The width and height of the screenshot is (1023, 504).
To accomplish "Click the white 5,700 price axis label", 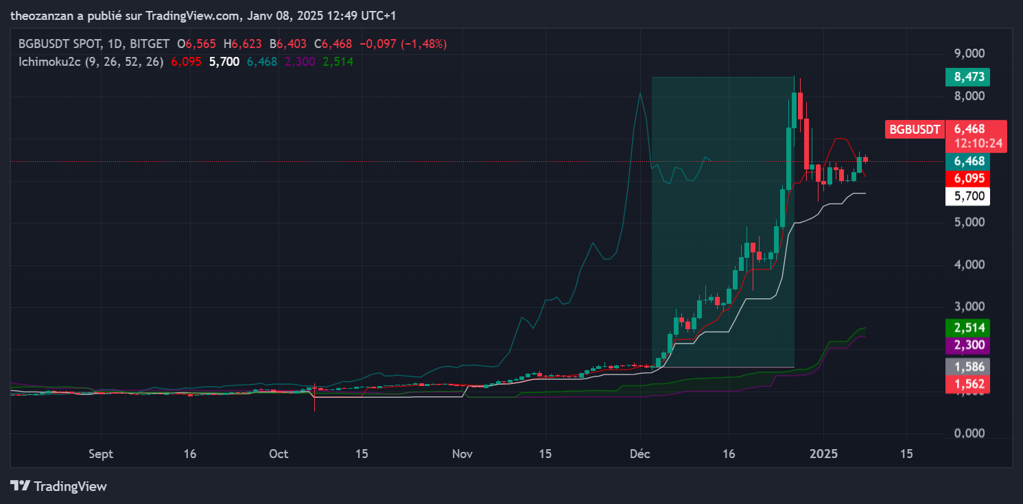I will (968, 196).
